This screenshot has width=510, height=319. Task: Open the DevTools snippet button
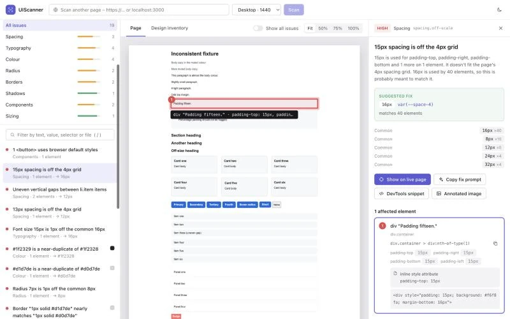click(x=402, y=193)
